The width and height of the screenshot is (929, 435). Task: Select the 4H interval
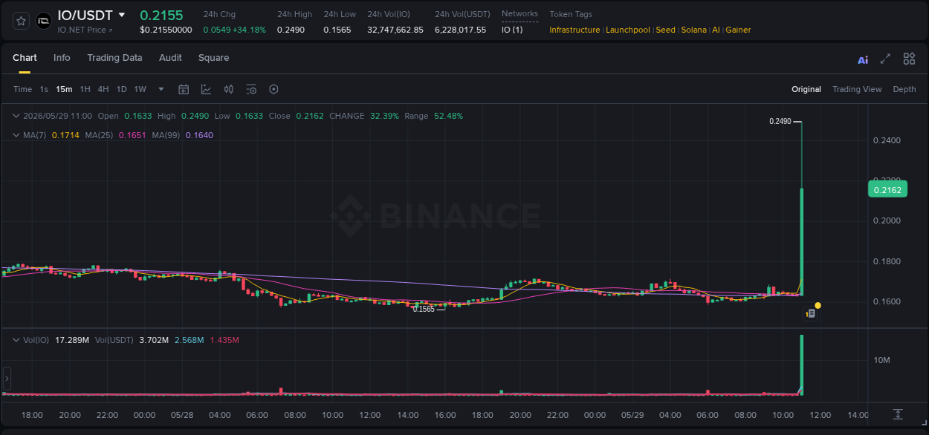coord(103,89)
